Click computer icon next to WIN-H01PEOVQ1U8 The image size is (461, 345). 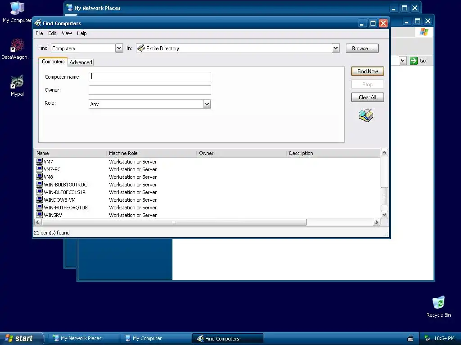pyautogui.click(x=40, y=207)
